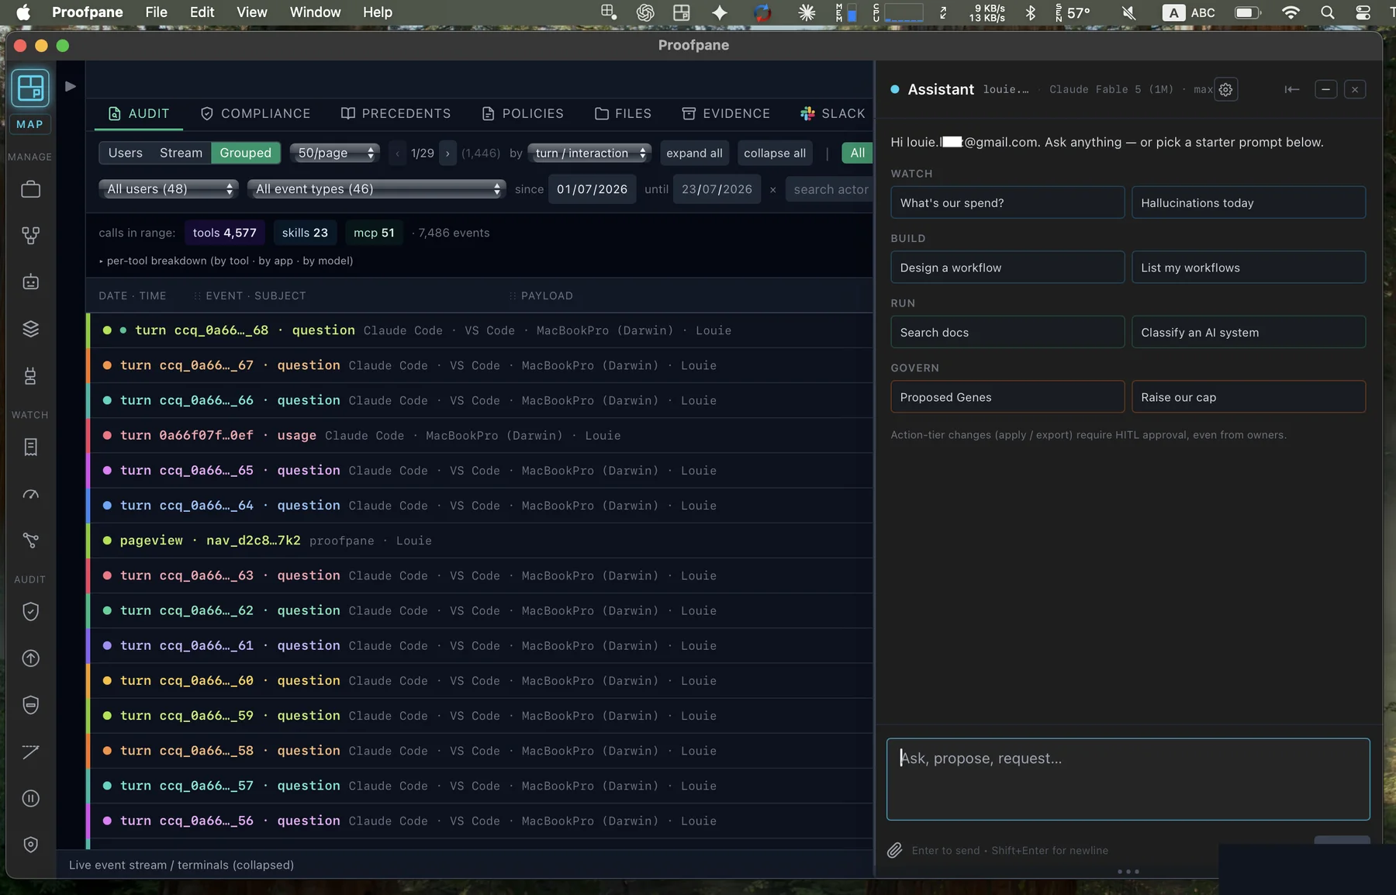Select the Classify an AI system prompt

pyautogui.click(x=1249, y=332)
